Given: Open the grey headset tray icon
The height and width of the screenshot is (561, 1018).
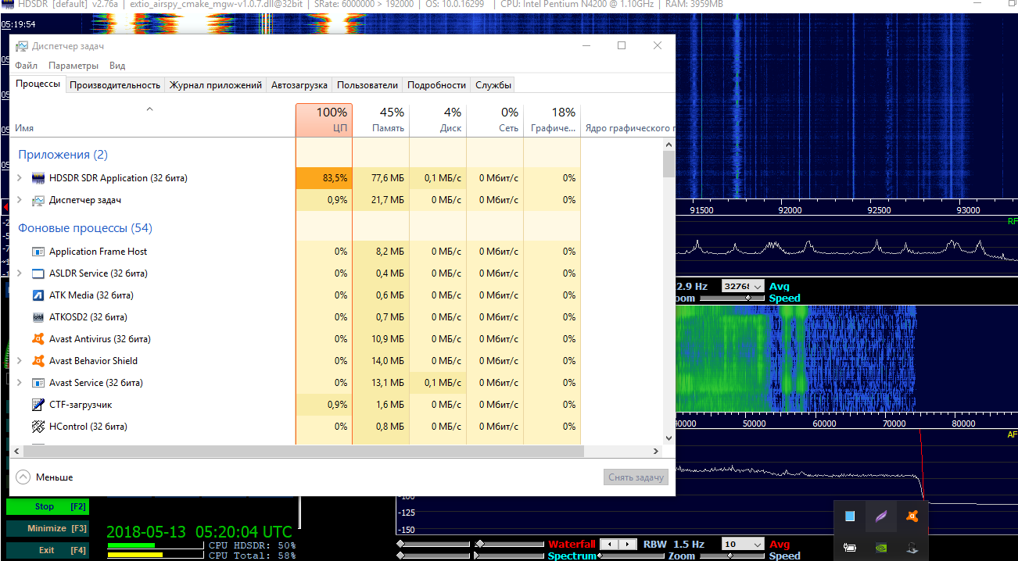Looking at the screenshot, I should pyautogui.click(x=911, y=548).
